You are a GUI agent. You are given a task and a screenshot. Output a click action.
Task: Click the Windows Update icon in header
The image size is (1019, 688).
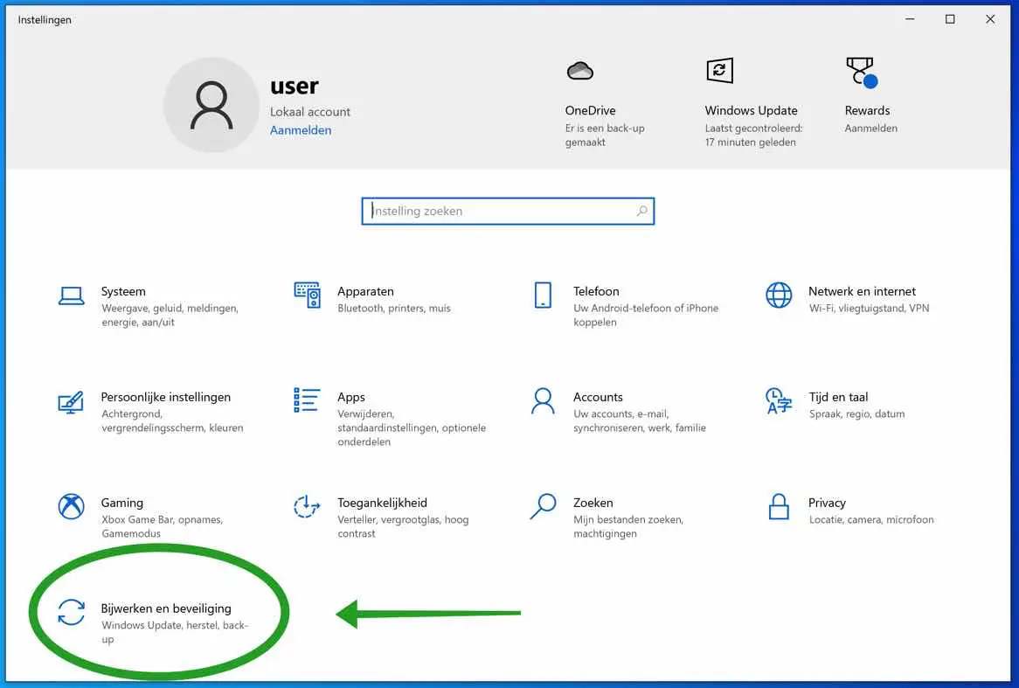(719, 70)
